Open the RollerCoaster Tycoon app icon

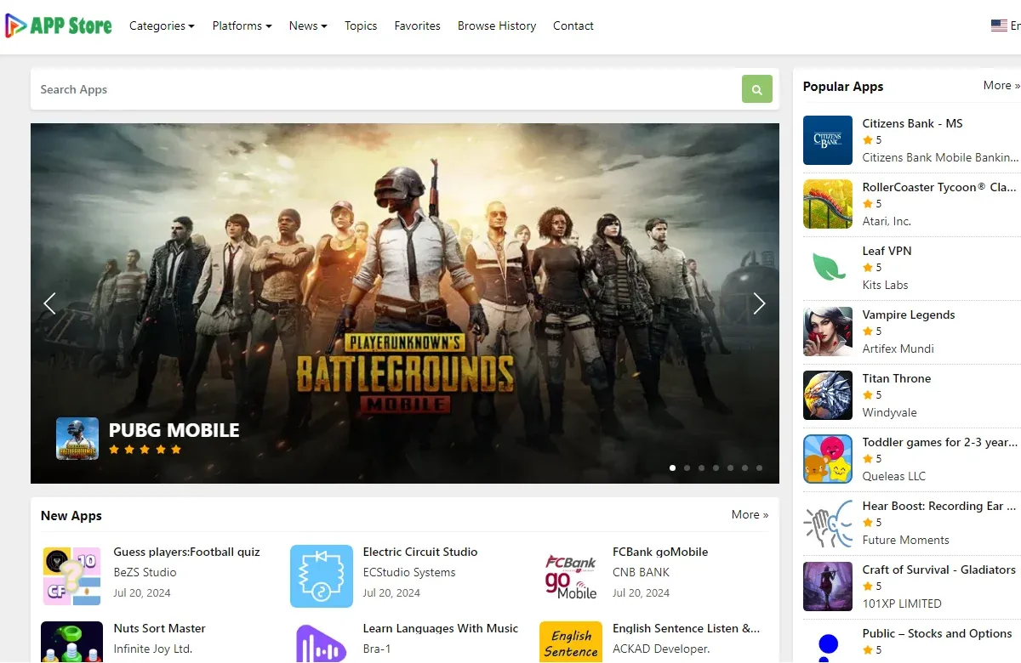(828, 204)
